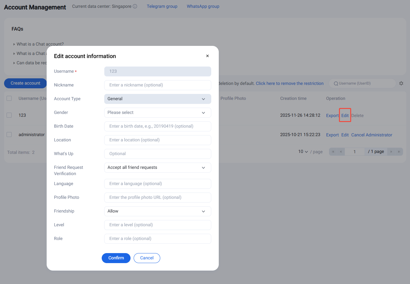Click Cancel in the edit dialog
Screen dimensions: 410x284
(147, 258)
